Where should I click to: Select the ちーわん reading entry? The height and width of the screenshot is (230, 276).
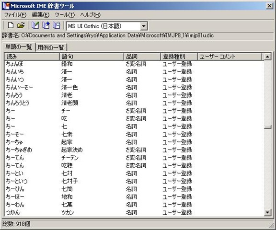click(x=15, y=205)
